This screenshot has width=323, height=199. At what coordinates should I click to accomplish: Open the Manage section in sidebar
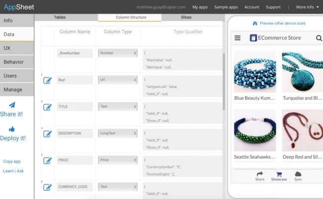pyautogui.click(x=17, y=90)
